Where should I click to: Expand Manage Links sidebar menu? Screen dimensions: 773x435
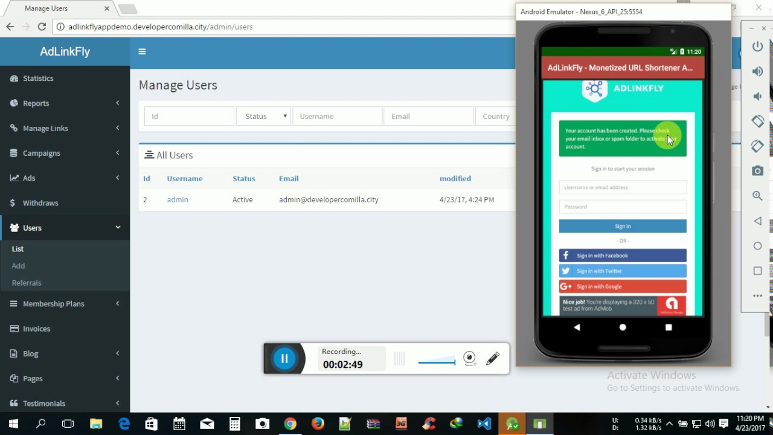(x=65, y=128)
